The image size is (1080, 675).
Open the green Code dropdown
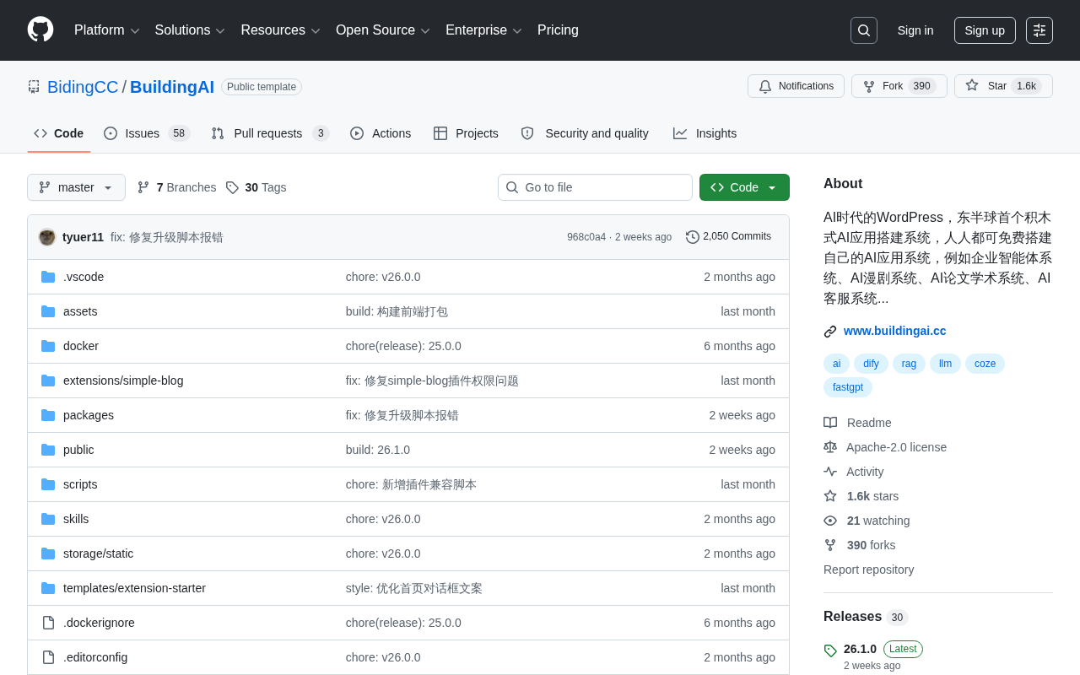click(744, 187)
